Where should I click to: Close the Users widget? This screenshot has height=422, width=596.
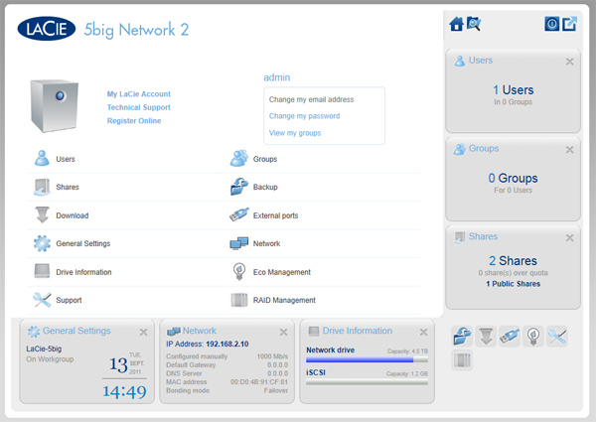click(x=569, y=62)
